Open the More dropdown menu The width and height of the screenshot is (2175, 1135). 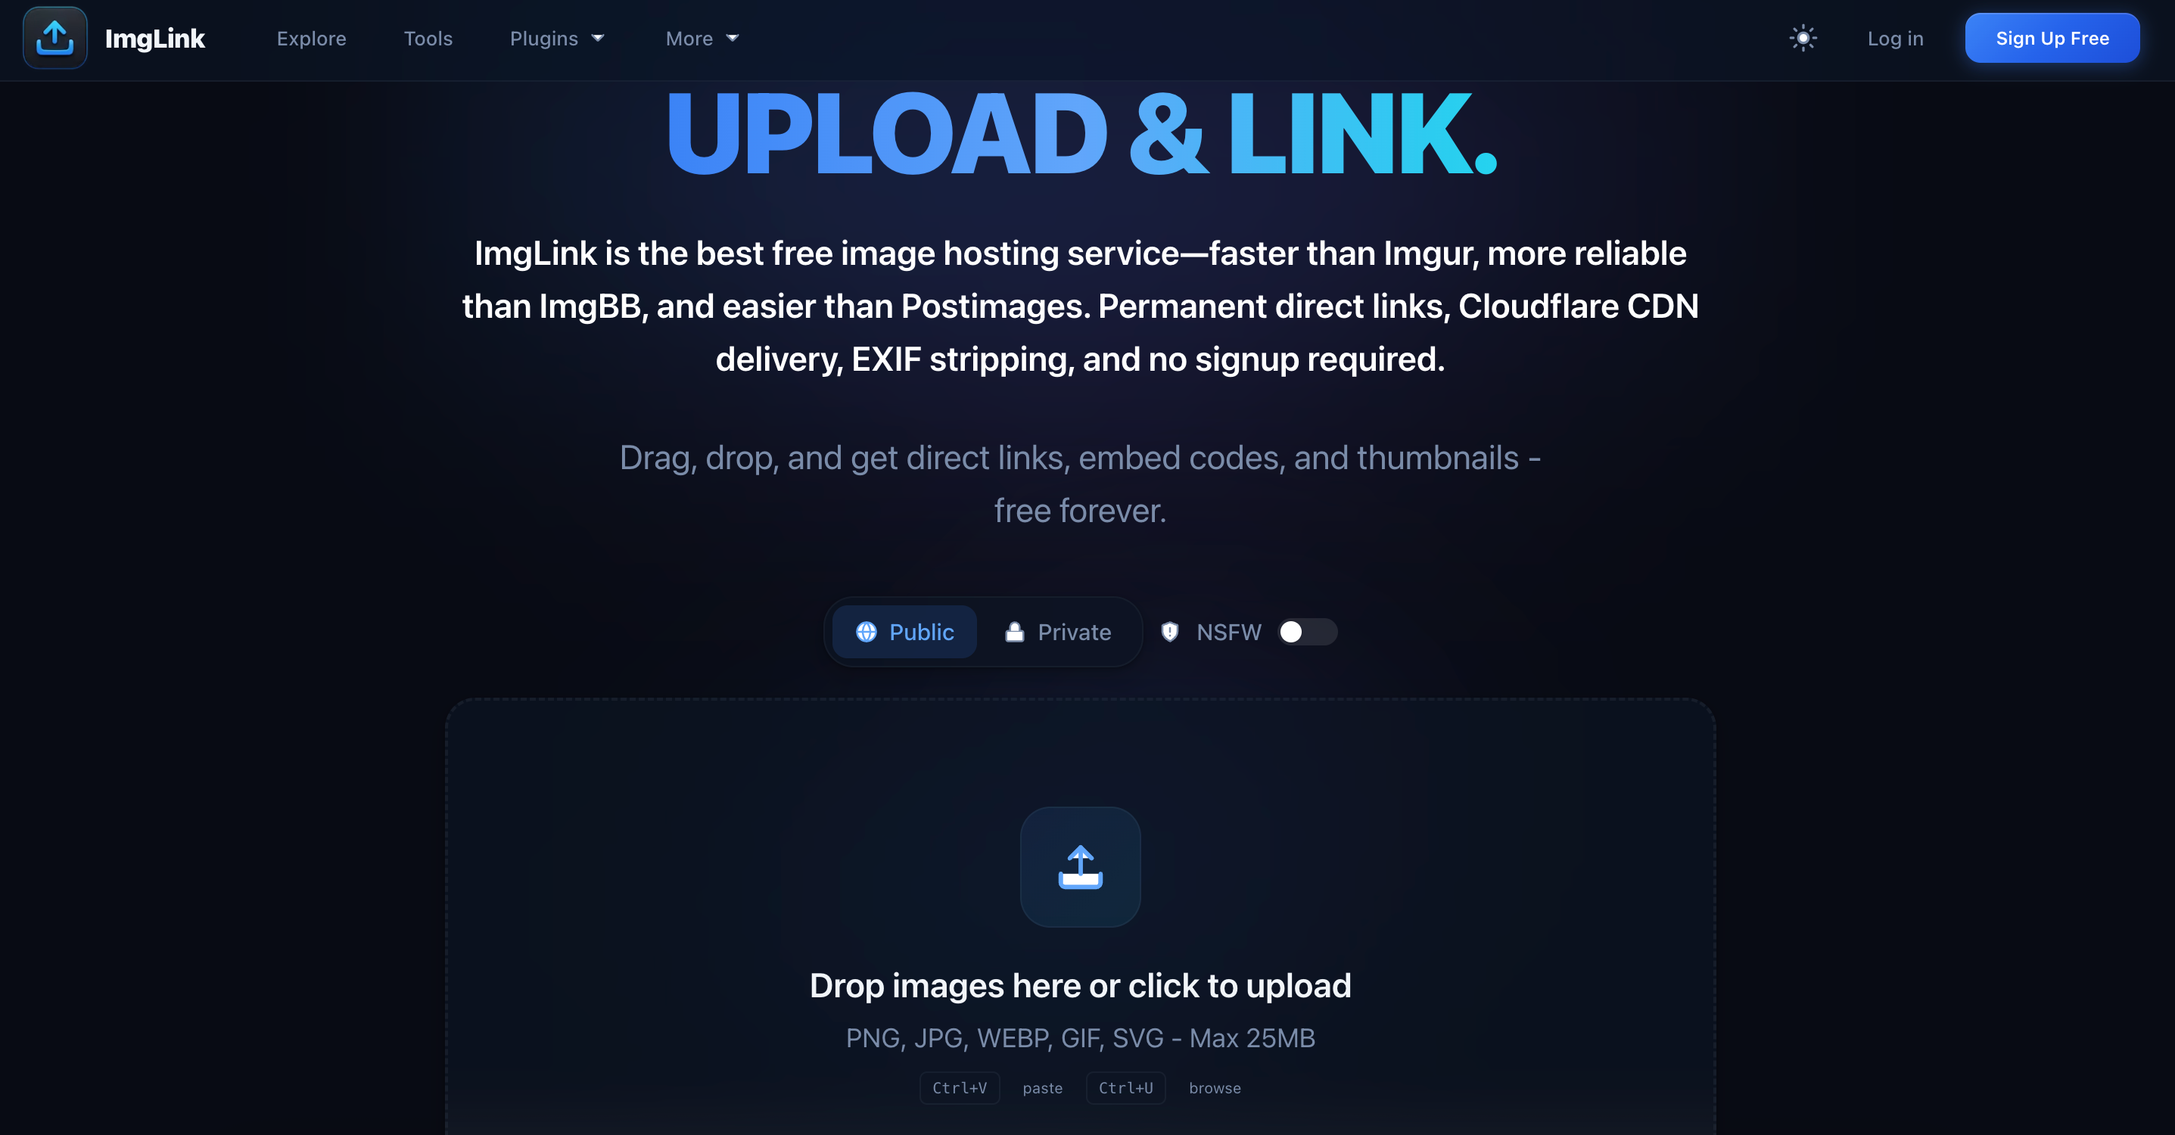pyautogui.click(x=702, y=38)
